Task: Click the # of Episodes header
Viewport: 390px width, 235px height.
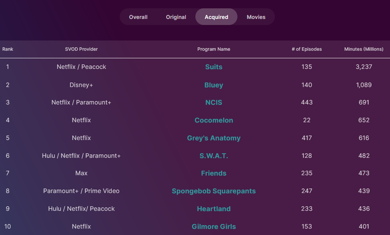Action: tap(307, 49)
